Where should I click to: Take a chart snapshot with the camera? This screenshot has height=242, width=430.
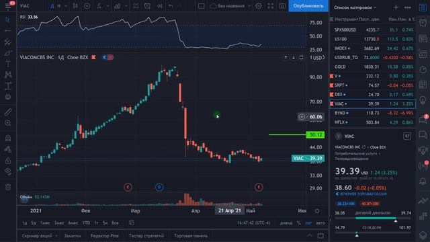pos(282,6)
